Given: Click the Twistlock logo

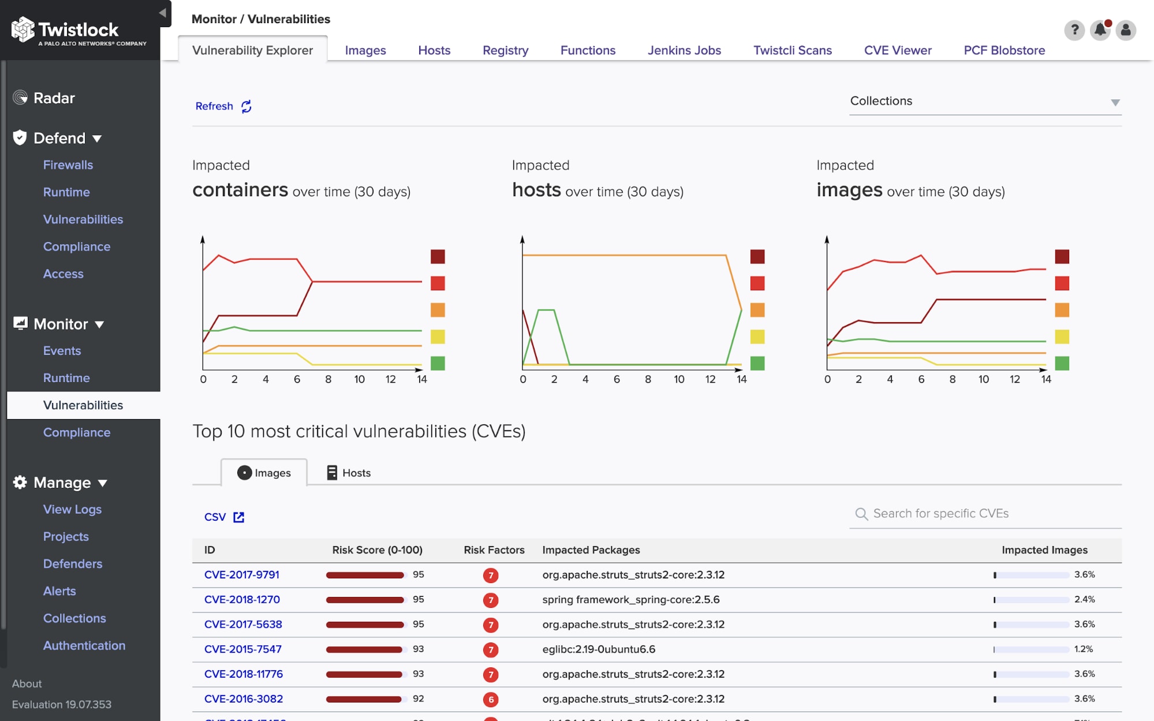Looking at the screenshot, I should [x=79, y=31].
